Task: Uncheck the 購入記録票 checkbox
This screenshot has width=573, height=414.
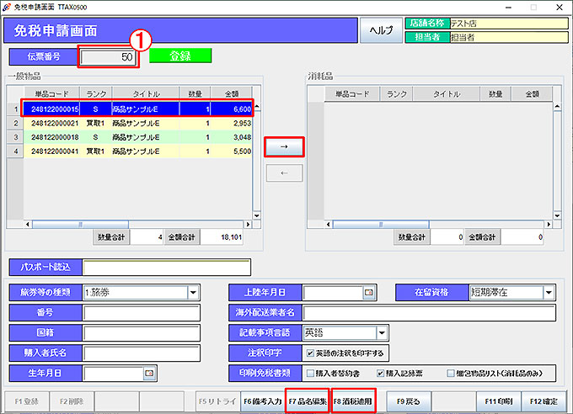Action: 380,373
